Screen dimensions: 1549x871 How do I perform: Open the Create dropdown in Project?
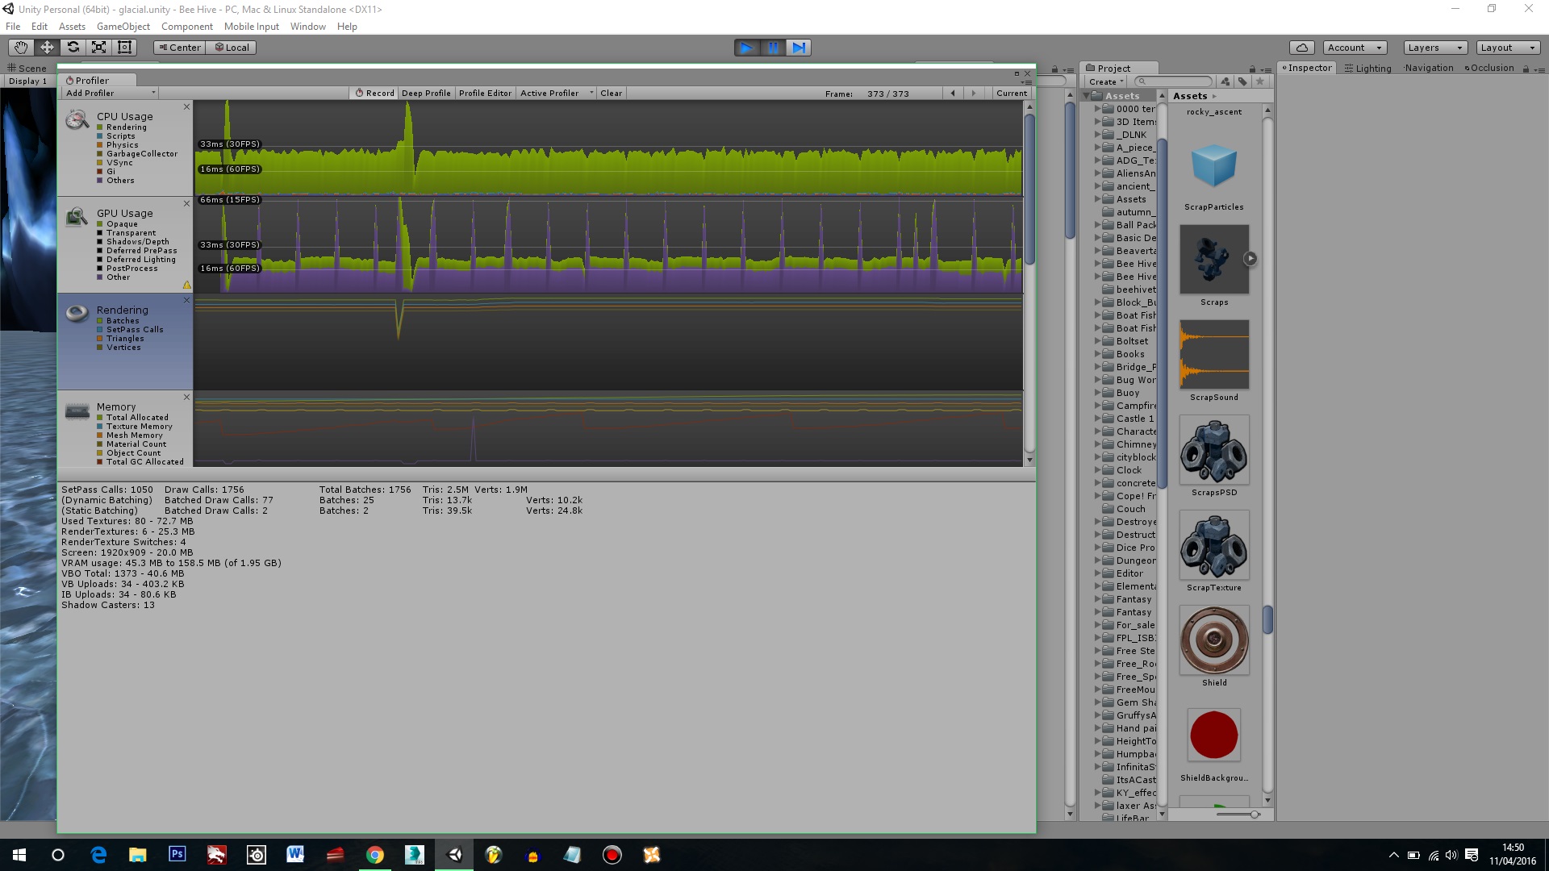tap(1106, 81)
